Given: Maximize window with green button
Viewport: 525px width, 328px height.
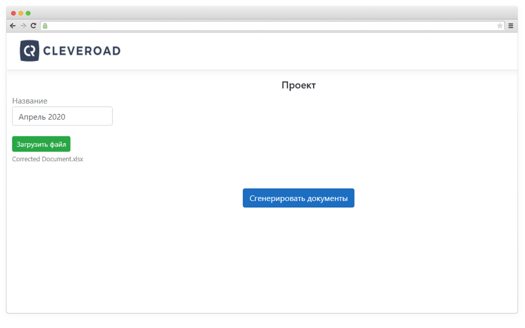Looking at the screenshot, I should click(x=28, y=13).
